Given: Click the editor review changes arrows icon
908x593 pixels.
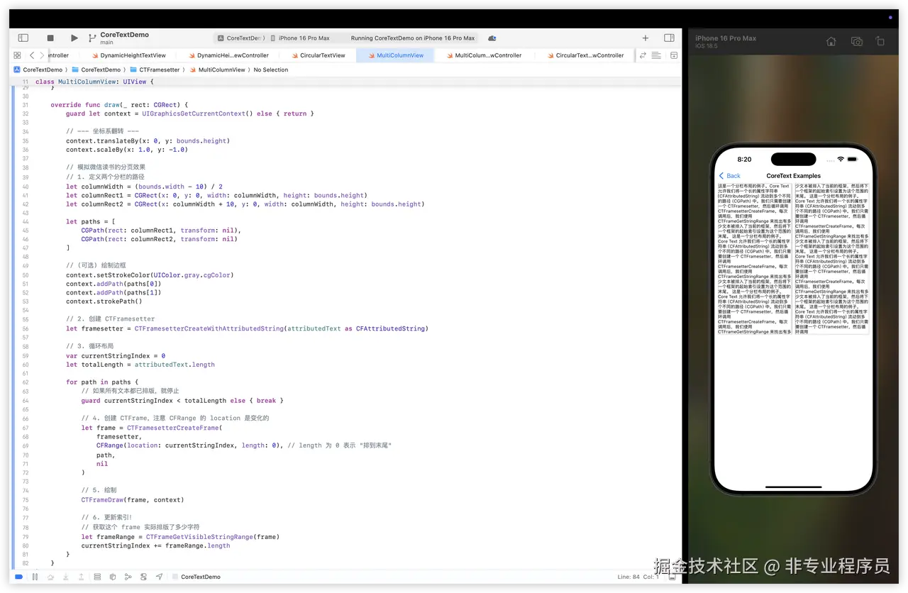Looking at the screenshot, I should coord(643,55).
